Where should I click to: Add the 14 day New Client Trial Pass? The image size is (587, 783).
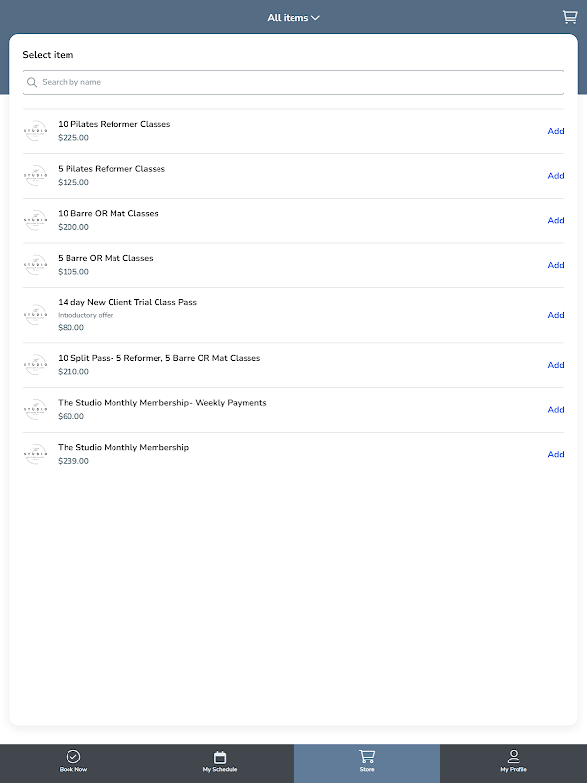pos(556,315)
